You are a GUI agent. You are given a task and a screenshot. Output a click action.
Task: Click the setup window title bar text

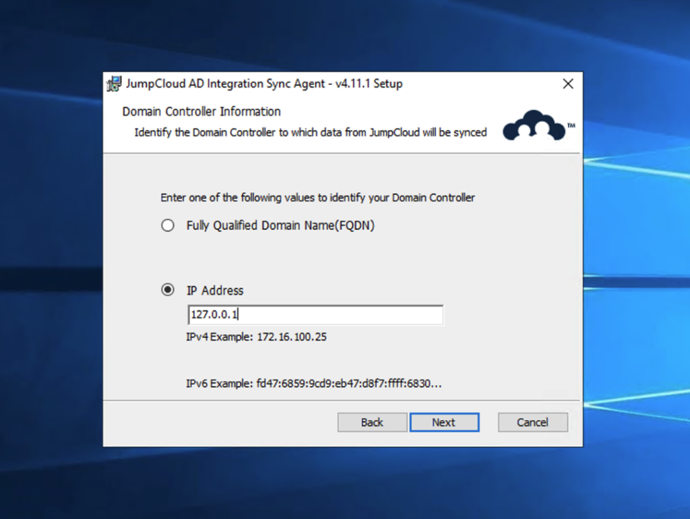tap(263, 84)
